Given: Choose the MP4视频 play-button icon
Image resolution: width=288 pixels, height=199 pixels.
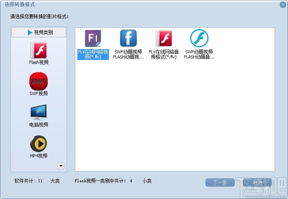Looking at the screenshot, I should [39, 143].
